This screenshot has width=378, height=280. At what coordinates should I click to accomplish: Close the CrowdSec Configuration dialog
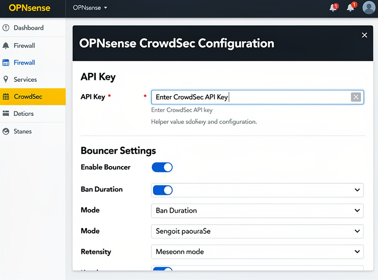(364, 35)
